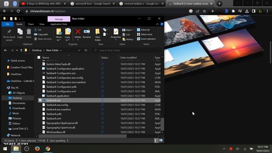Screen dimensions: 272x153
Task: Open a new Chrome tab
Action: [x=219, y=4]
